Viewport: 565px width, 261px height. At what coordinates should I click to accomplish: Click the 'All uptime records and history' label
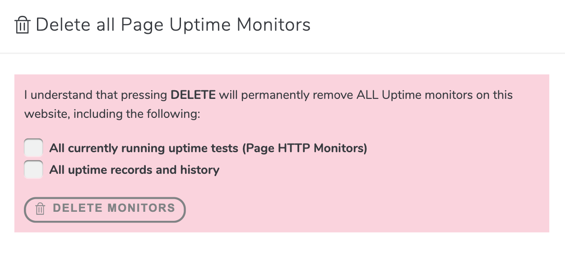click(134, 170)
